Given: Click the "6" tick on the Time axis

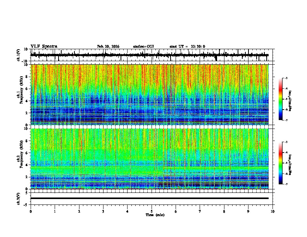Looking at the screenshot, I should coord(176,211).
